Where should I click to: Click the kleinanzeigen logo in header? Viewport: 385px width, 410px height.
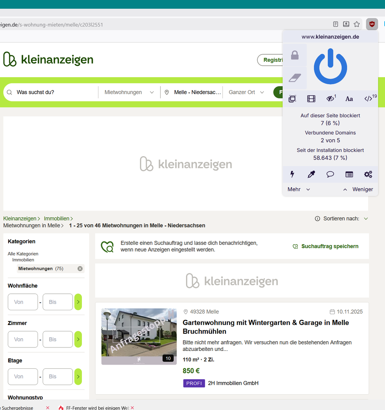(48, 59)
